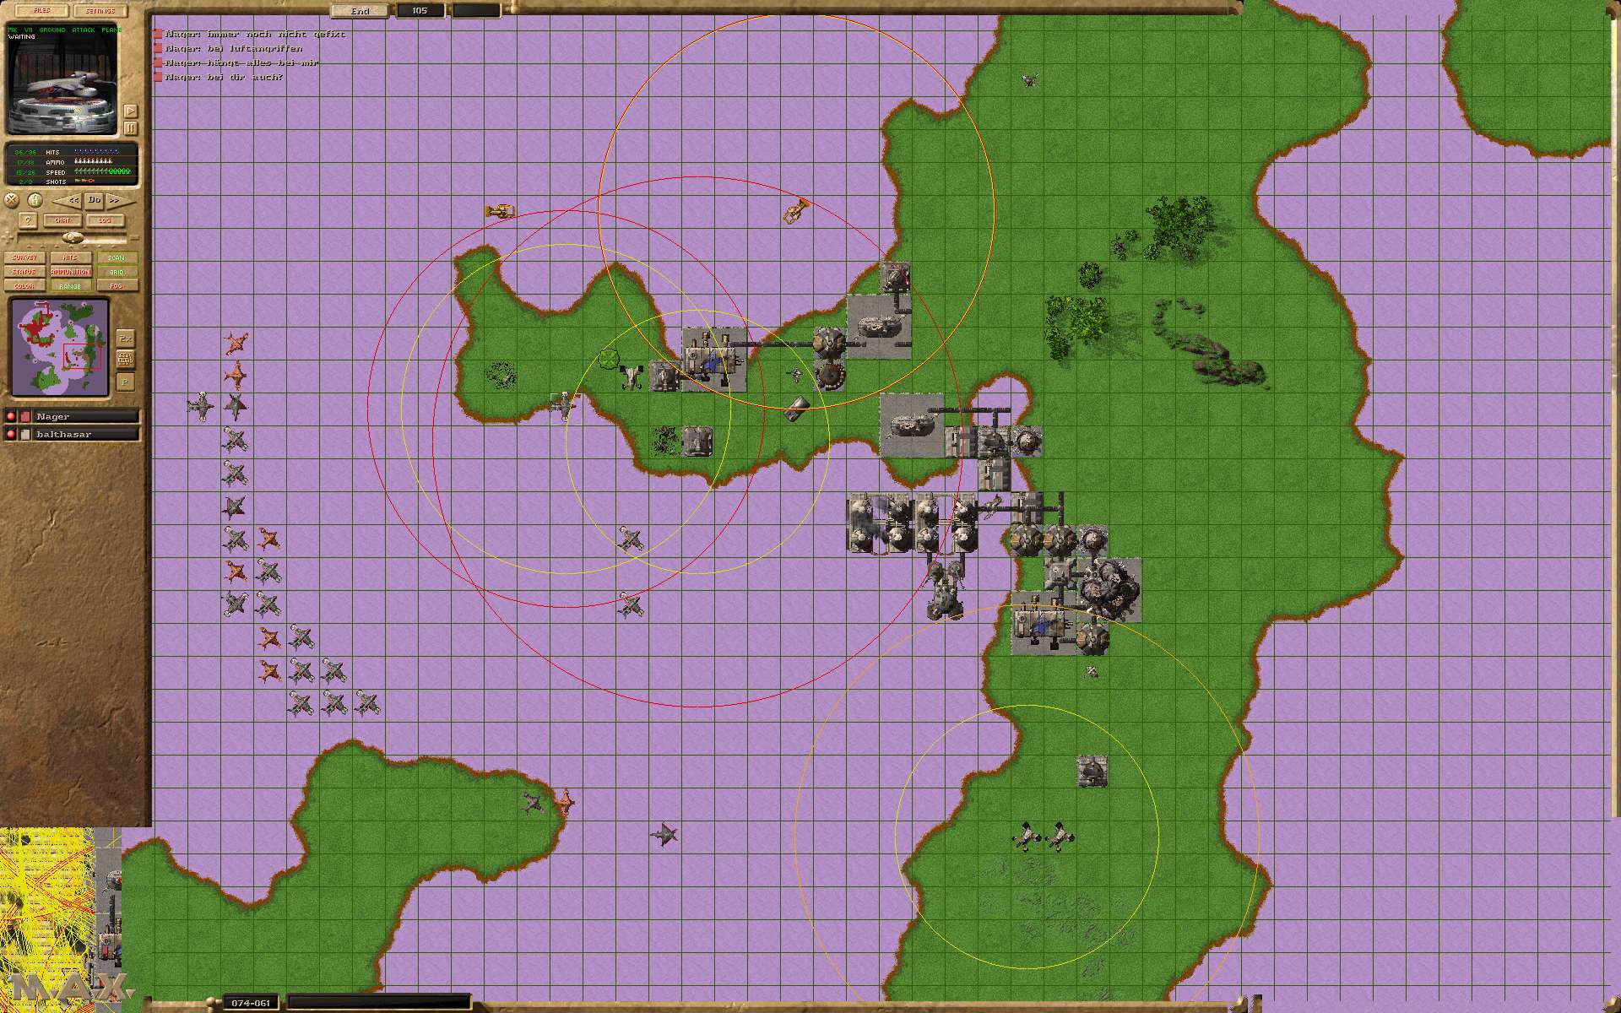Viewport: 1621px width, 1013px height.
Task: Toggle the Fog display
Action: pos(117,286)
